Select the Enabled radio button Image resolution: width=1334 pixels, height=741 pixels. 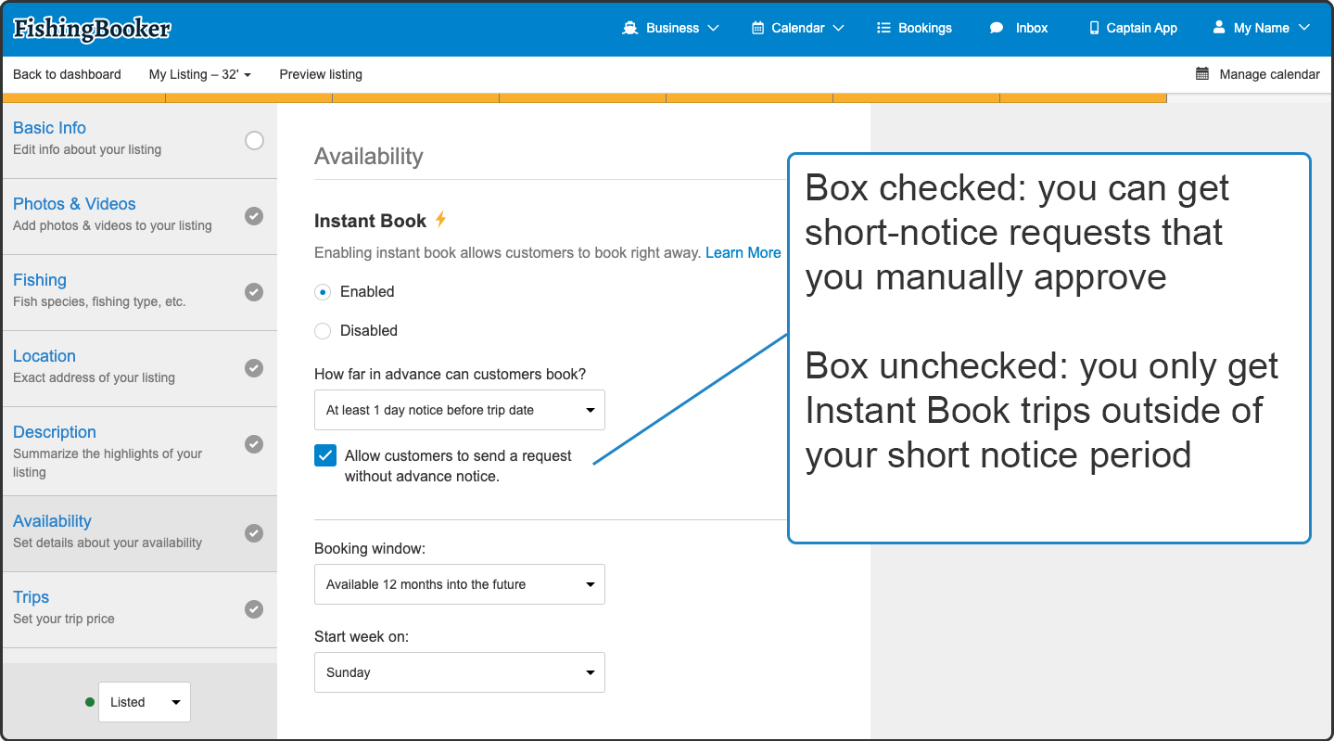[x=323, y=292]
